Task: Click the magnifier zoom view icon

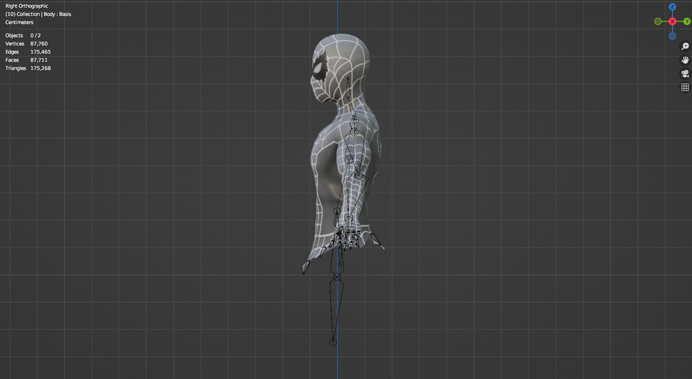Action: (x=685, y=46)
